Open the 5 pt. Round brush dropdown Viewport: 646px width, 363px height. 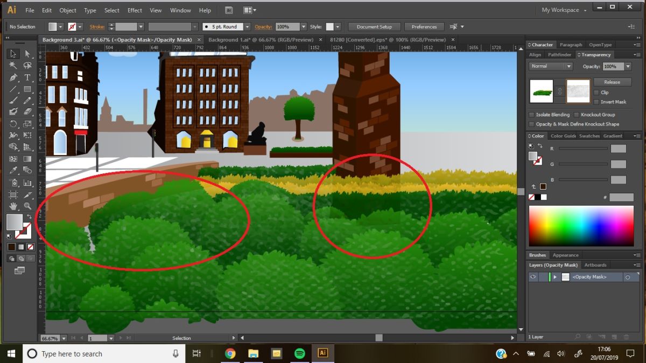click(247, 26)
